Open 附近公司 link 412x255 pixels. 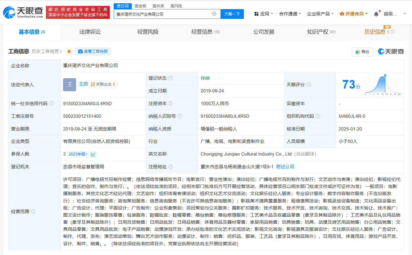click(x=285, y=167)
